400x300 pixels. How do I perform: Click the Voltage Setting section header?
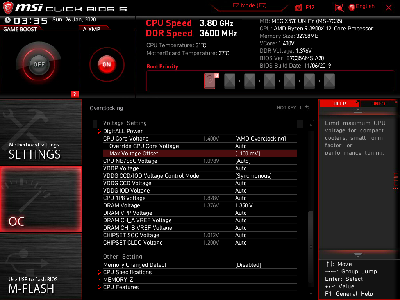click(125, 123)
